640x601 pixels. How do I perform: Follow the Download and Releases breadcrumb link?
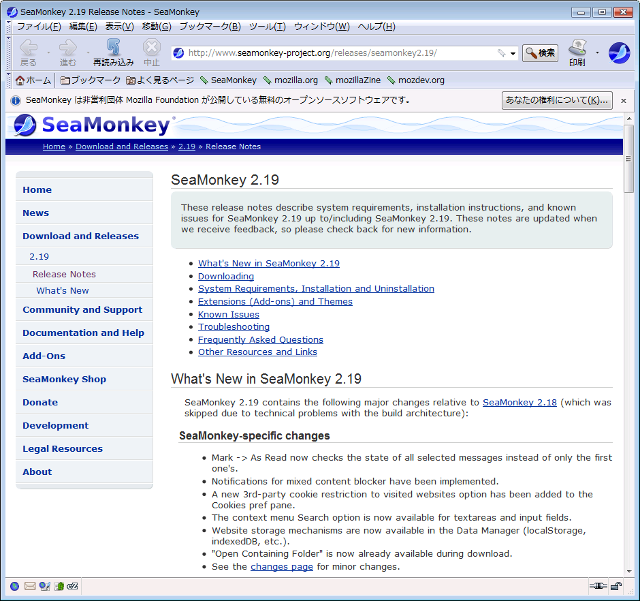click(122, 147)
